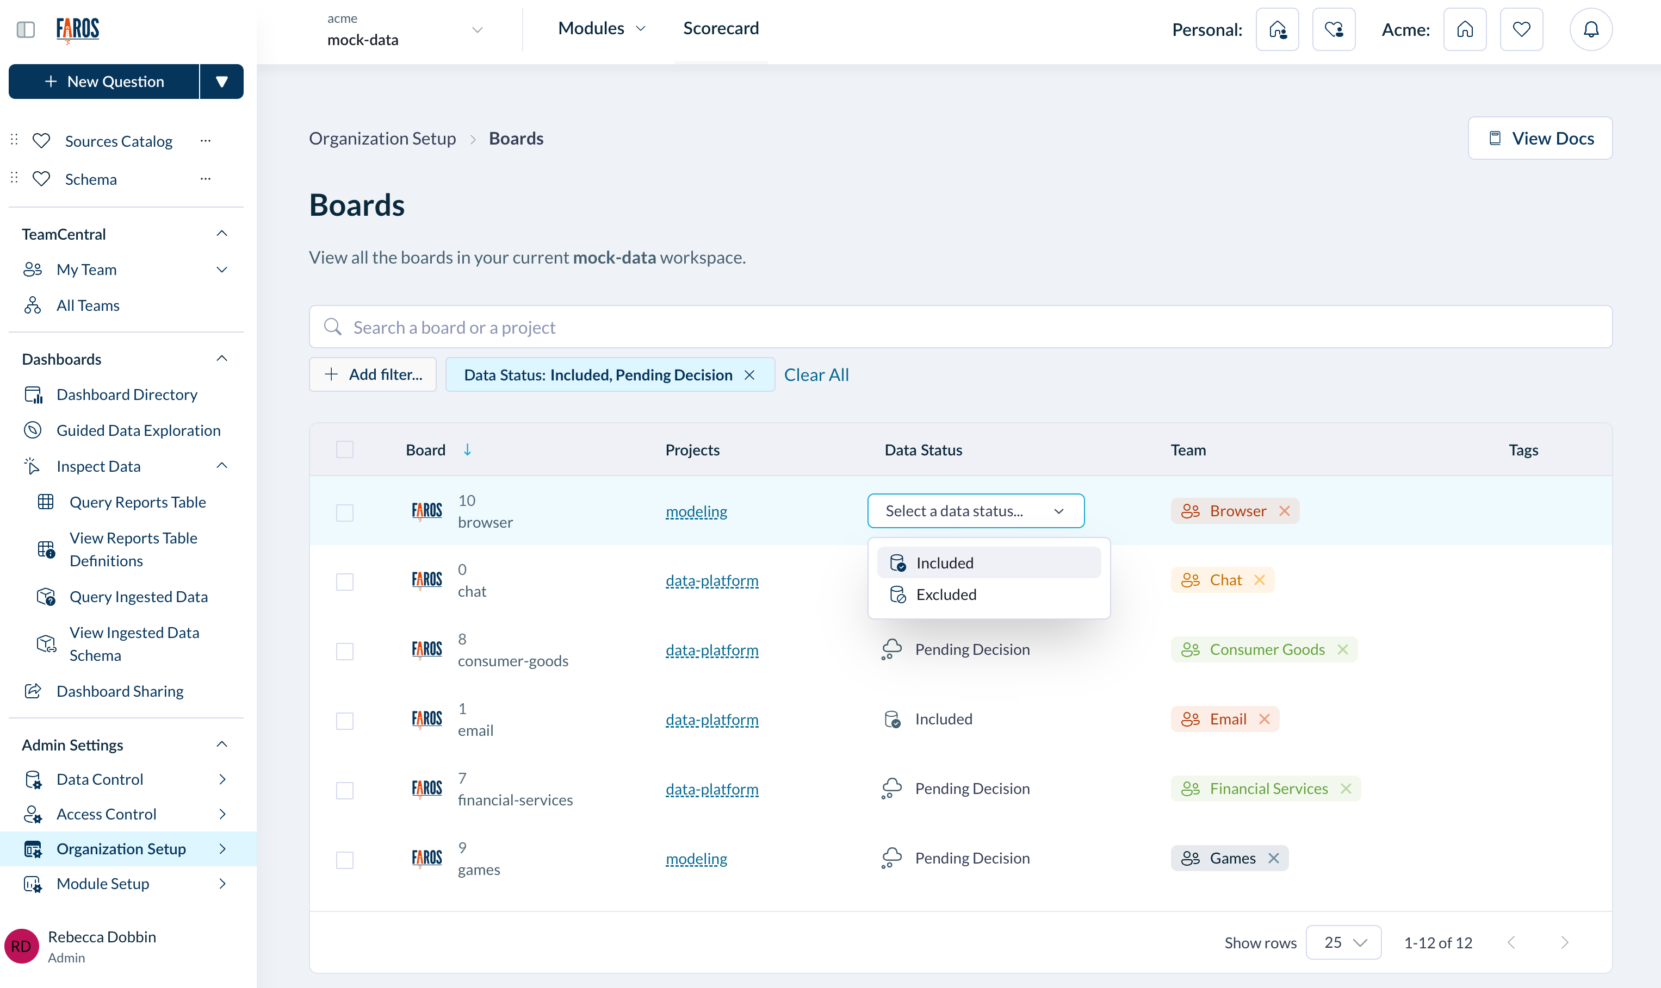
Task: Collapse the Admin Settings section
Action: coord(222,745)
